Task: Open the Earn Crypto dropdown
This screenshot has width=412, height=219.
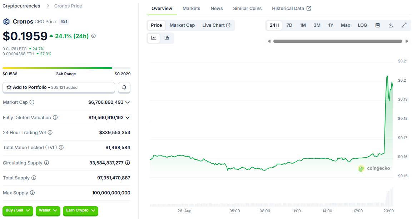Action: [x=80, y=210]
